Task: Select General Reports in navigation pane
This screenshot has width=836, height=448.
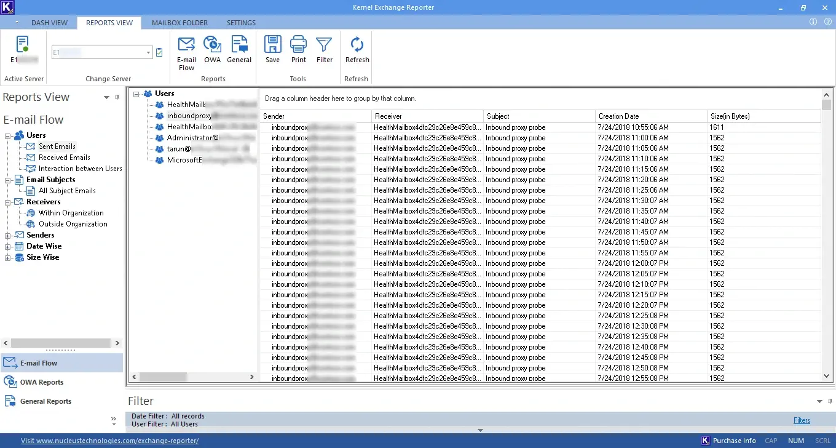Action: [x=61, y=401]
